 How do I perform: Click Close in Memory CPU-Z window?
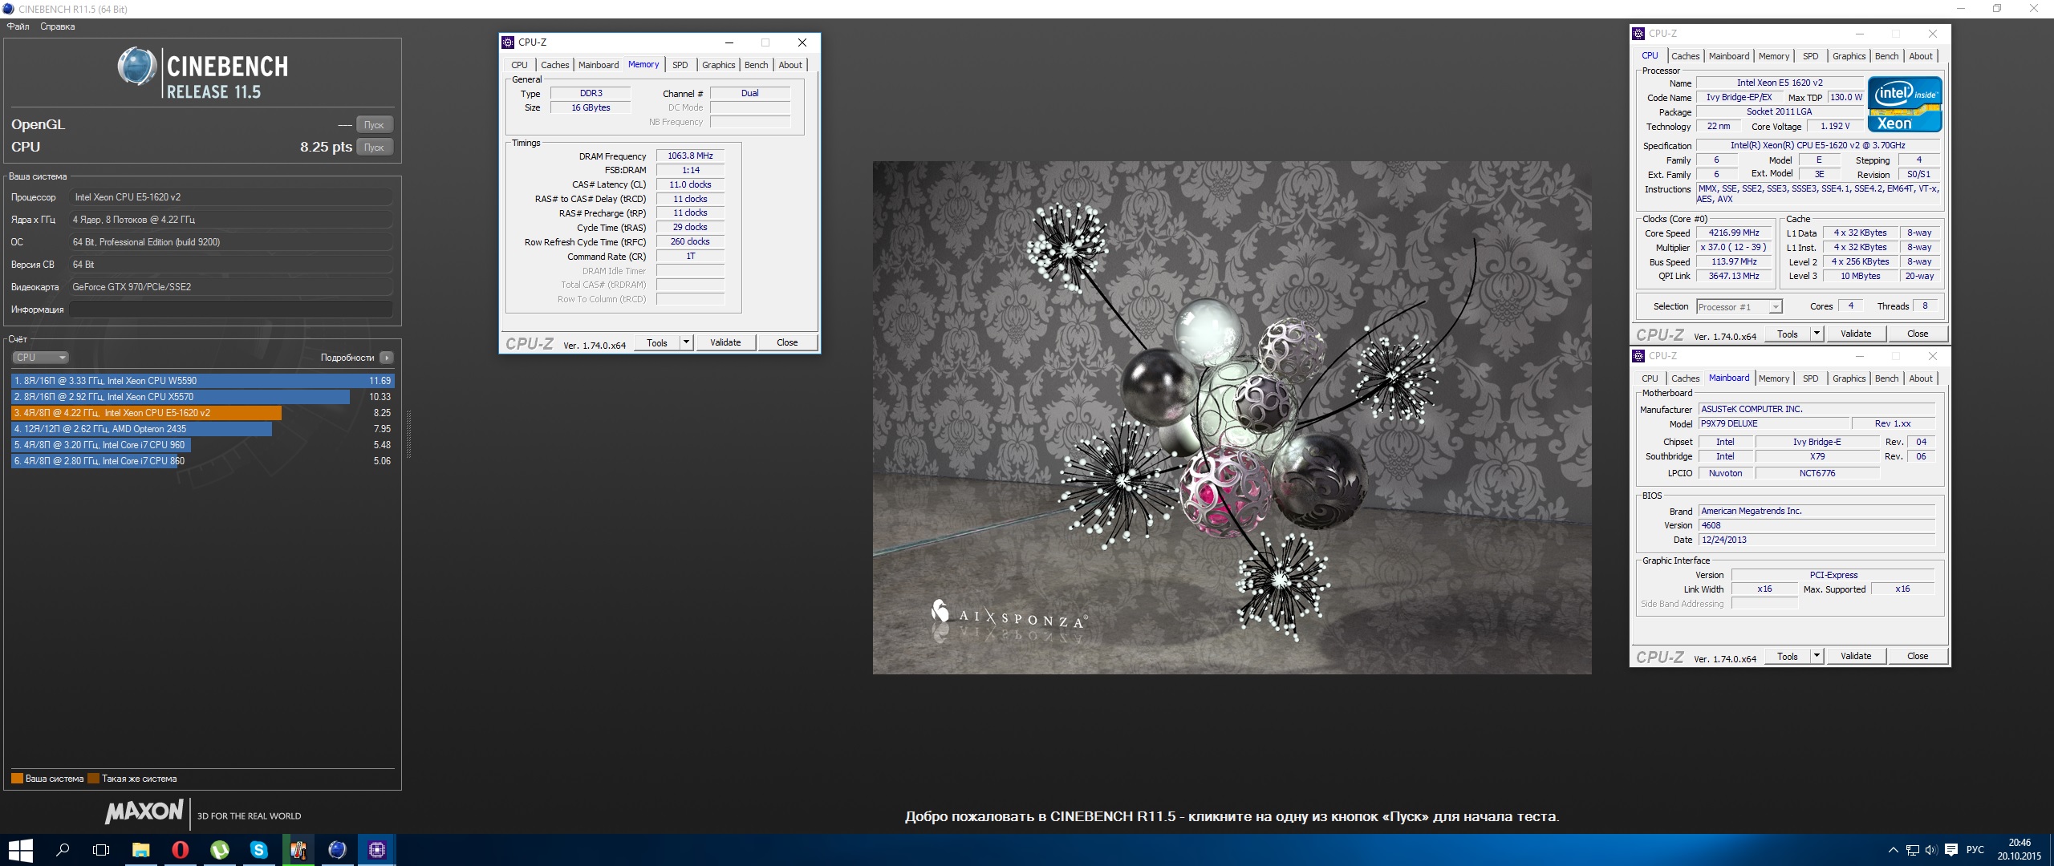click(x=787, y=342)
